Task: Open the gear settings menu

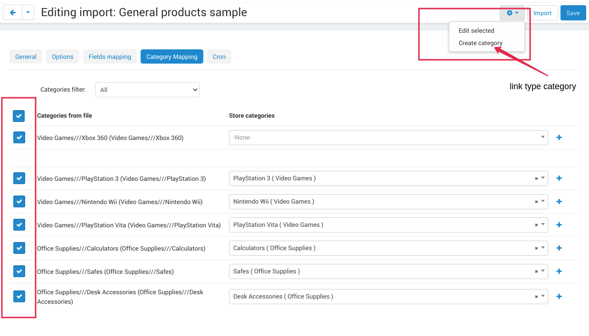Action: coord(512,13)
